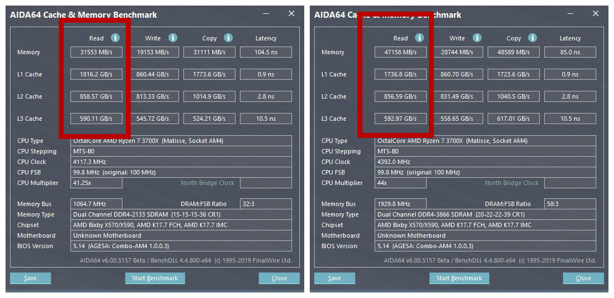Click Copy info icon in left window
The width and height of the screenshot is (614, 298).
pyautogui.click(x=228, y=38)
